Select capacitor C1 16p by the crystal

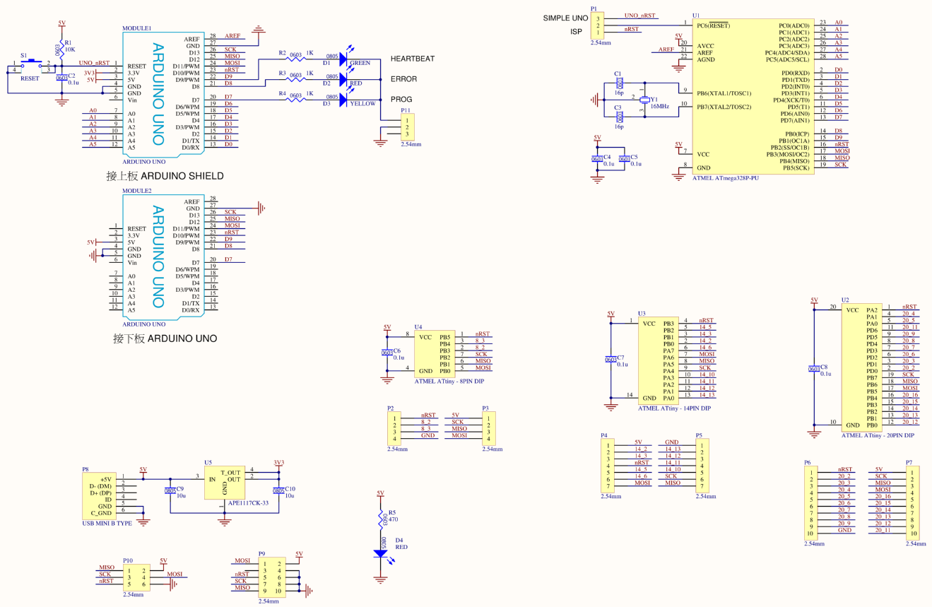tap(620, 83)
